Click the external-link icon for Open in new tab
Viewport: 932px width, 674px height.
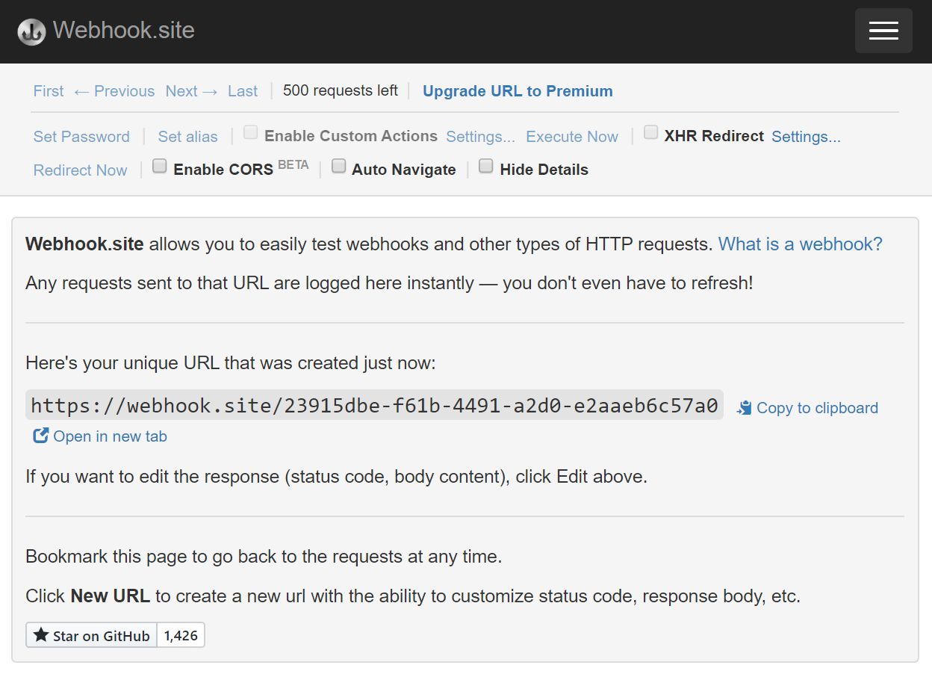[40, 436]
